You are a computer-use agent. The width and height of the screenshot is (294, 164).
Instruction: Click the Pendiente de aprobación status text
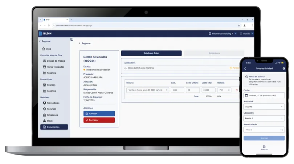coord(98,70)
